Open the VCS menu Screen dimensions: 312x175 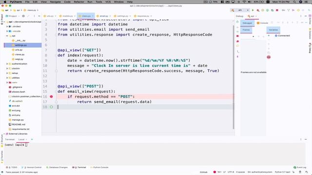tap(108, 2)
